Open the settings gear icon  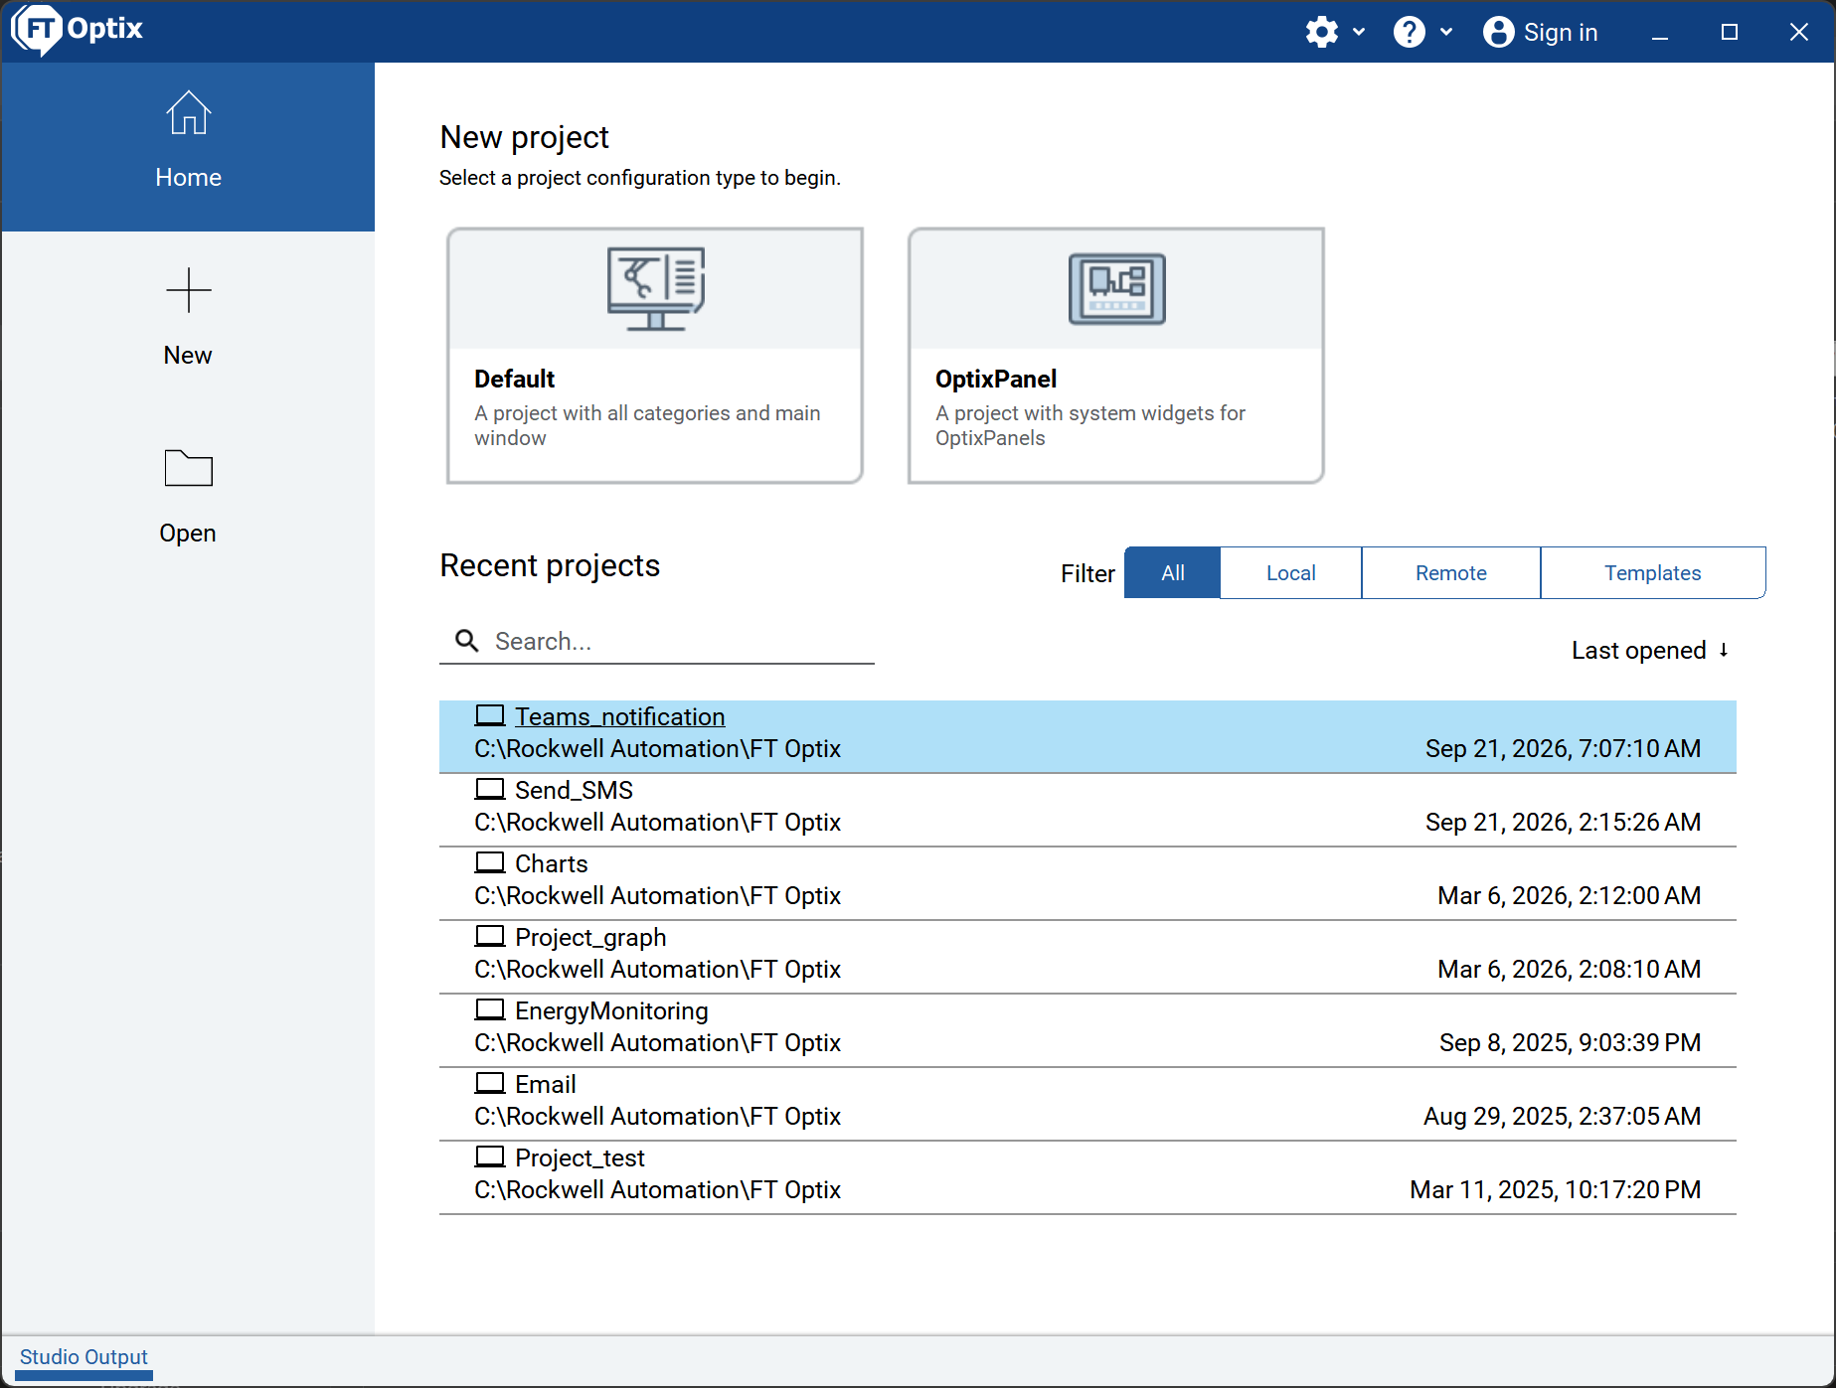tap(1321, 32)
